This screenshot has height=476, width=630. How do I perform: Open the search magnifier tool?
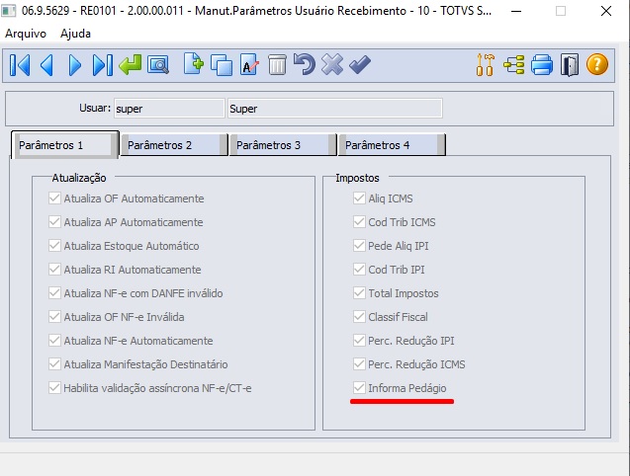(x=158, y=64)
